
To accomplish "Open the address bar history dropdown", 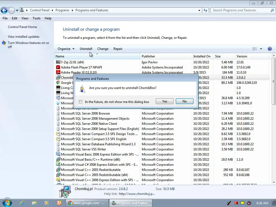I will 199,11.
